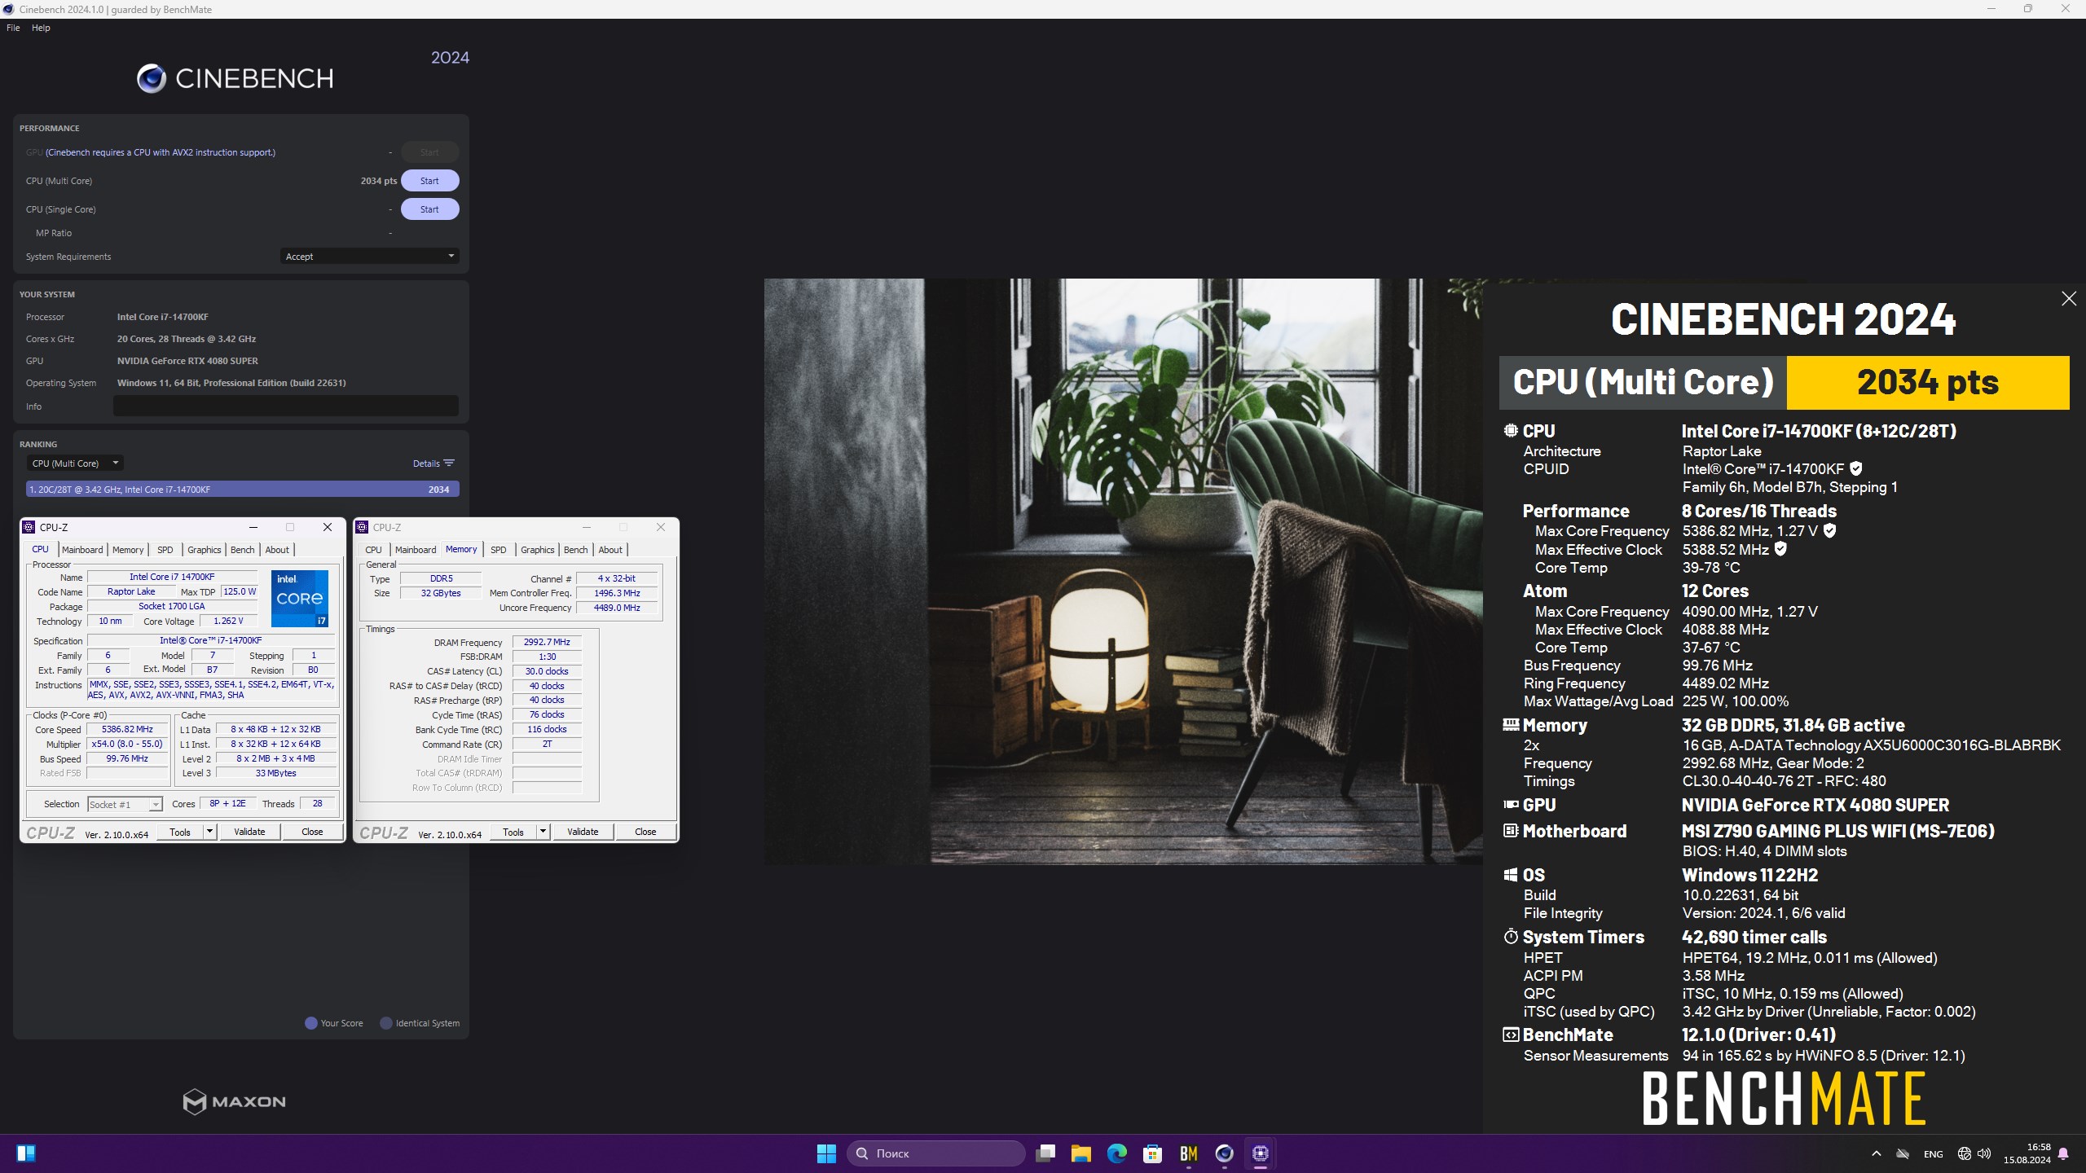The width and height of the screenshot is (2086, 1173).
Task: Open Graphics tab in right CPU-Z window
Action: [x=537, y=550]
